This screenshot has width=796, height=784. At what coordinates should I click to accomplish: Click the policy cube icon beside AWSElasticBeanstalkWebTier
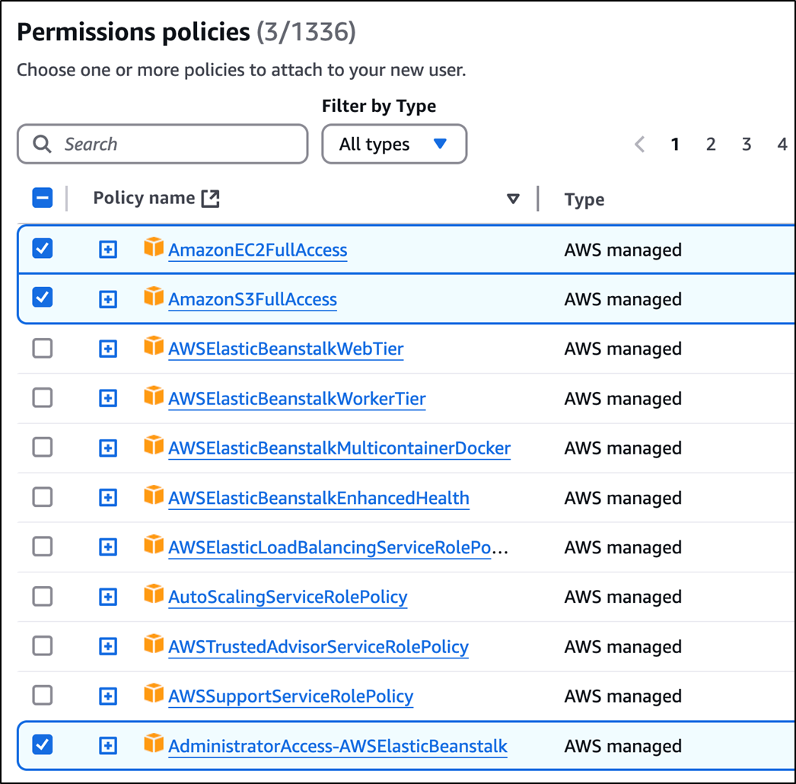click(x=154, y=346)
